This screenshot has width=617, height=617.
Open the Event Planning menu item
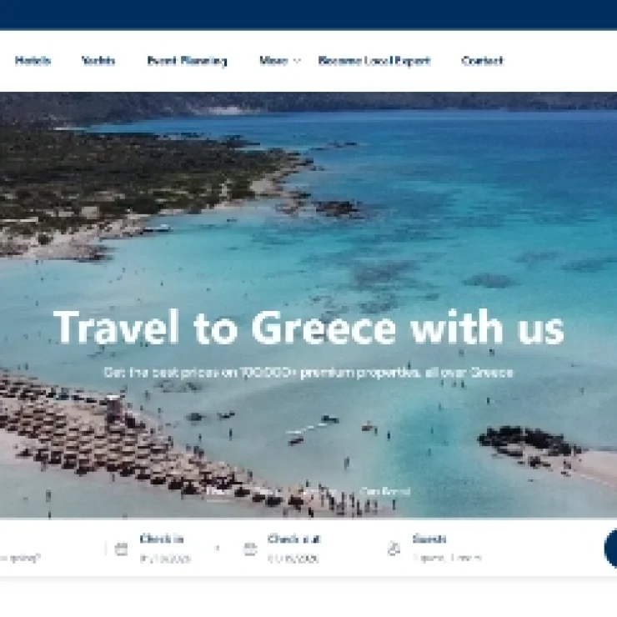point(187,61)
